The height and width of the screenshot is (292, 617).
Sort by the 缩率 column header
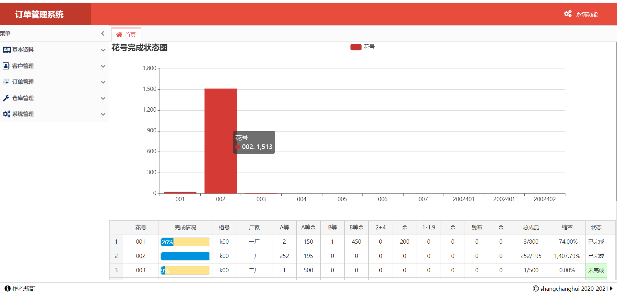tap(567, 227)
